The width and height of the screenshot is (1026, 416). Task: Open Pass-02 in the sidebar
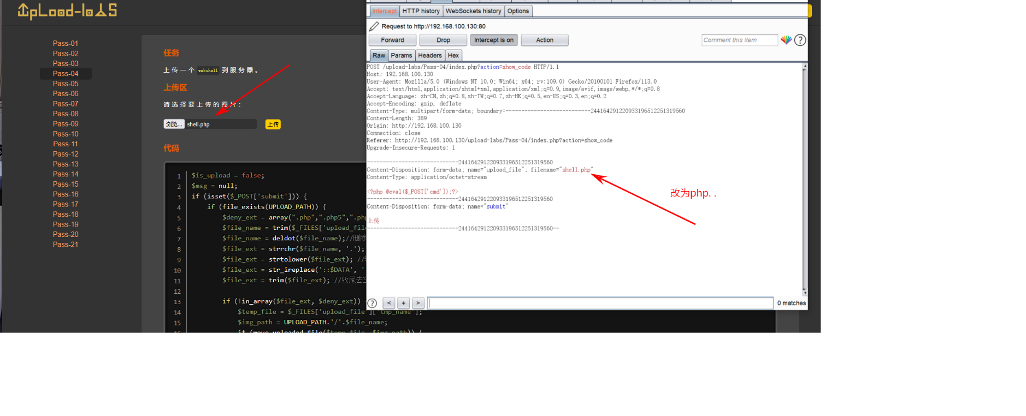[66, 54]
